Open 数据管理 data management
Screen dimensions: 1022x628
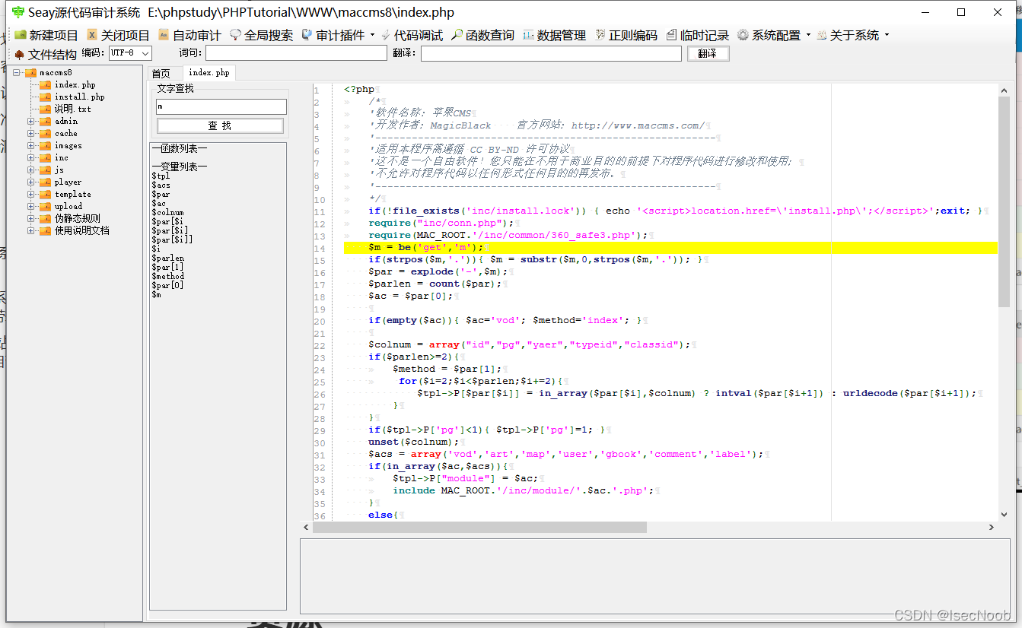(555, 35)
